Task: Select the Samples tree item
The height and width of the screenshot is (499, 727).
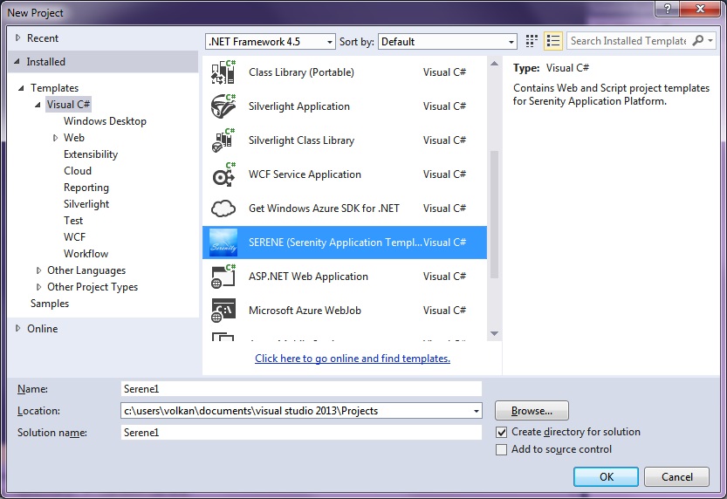Action: click(x=50, y=304)
